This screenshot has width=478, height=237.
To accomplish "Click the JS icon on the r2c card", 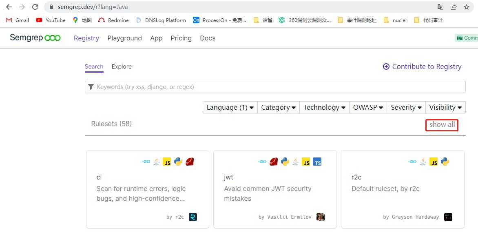I will (x=434, y=162).
